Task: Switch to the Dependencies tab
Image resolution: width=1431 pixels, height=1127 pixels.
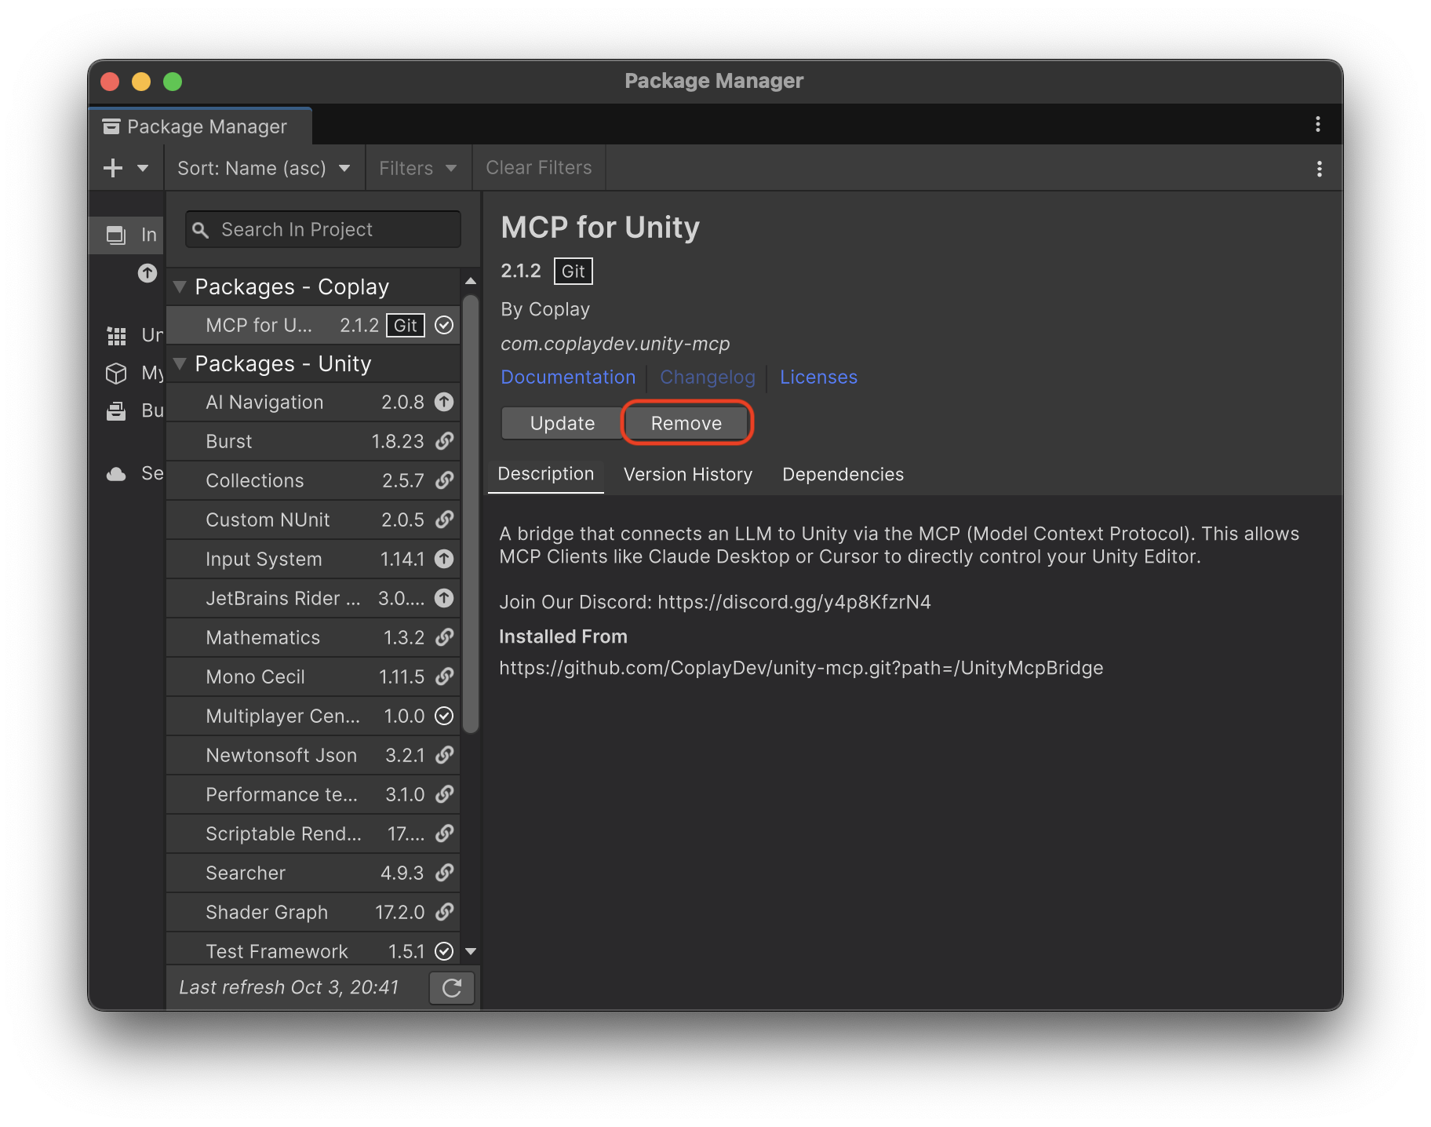Action: (843, 475)
